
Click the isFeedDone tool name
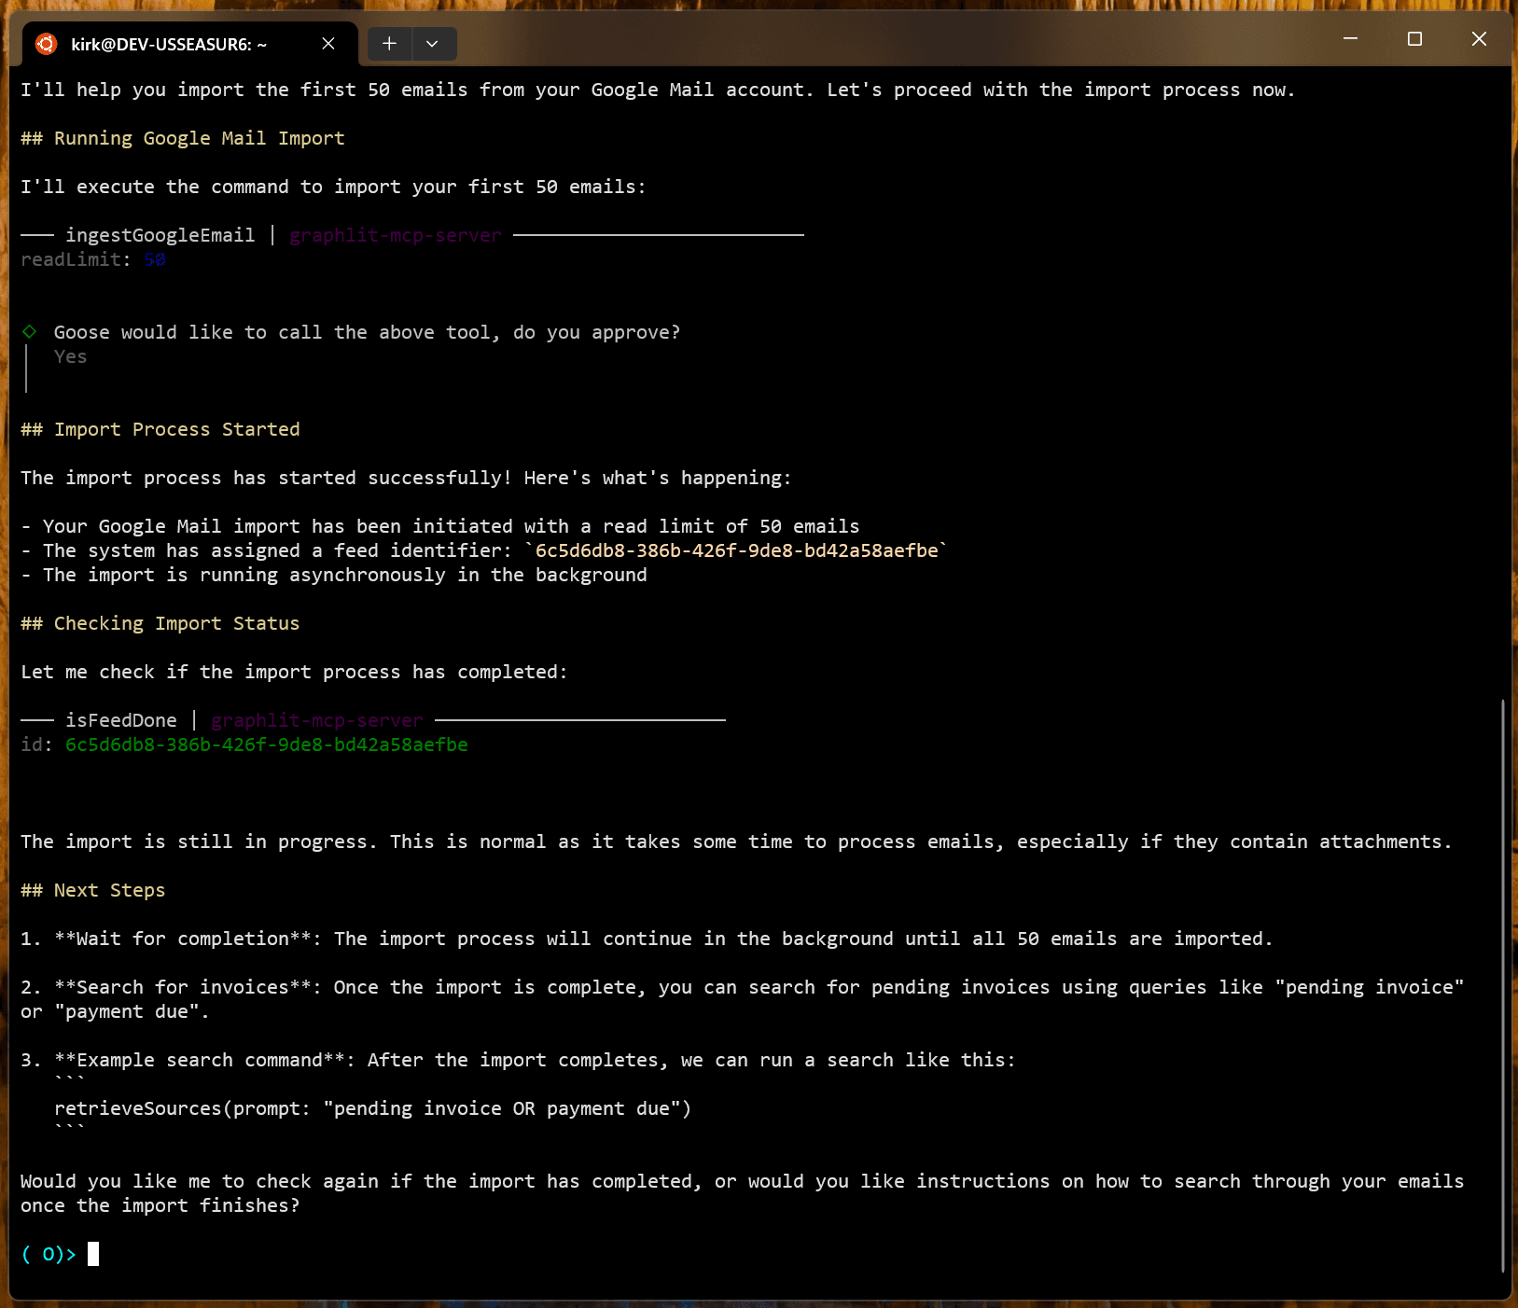pos(120,720)
